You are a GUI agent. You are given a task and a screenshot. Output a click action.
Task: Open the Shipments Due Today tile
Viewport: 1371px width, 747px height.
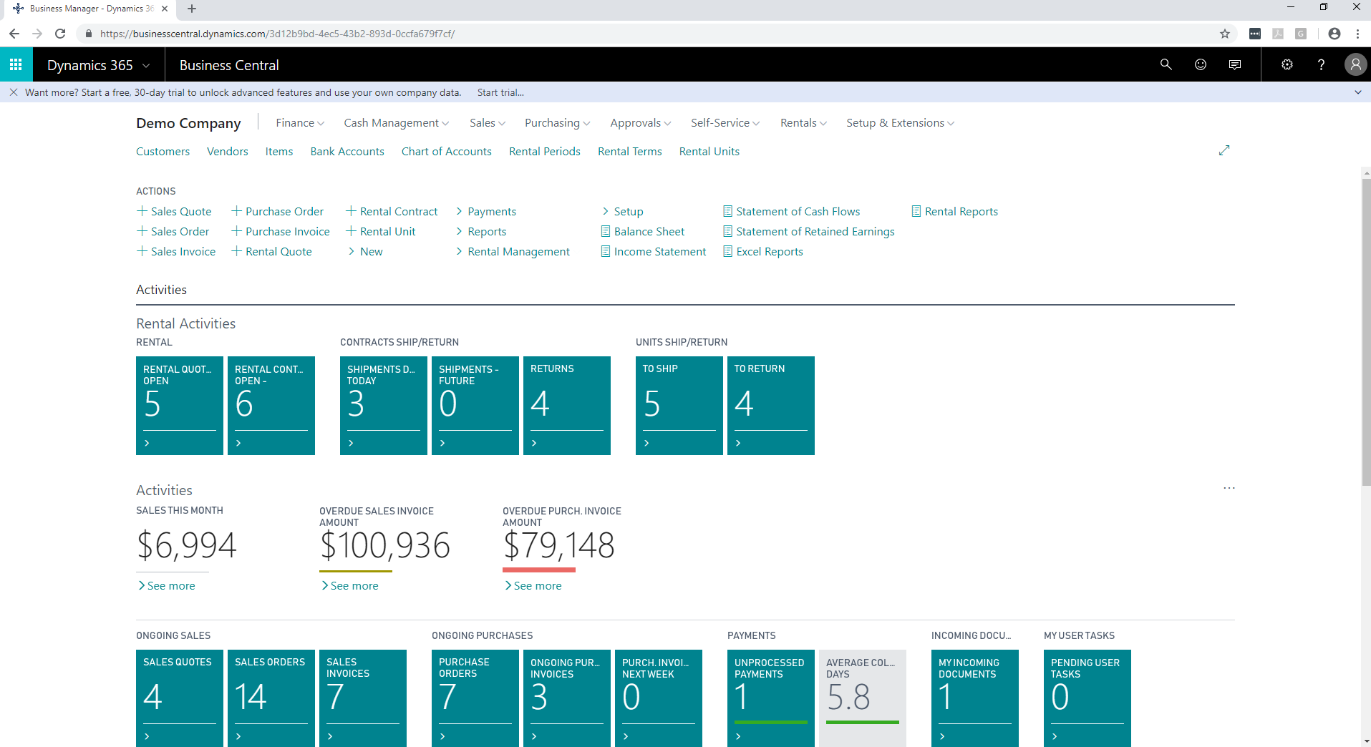point(384,406)
